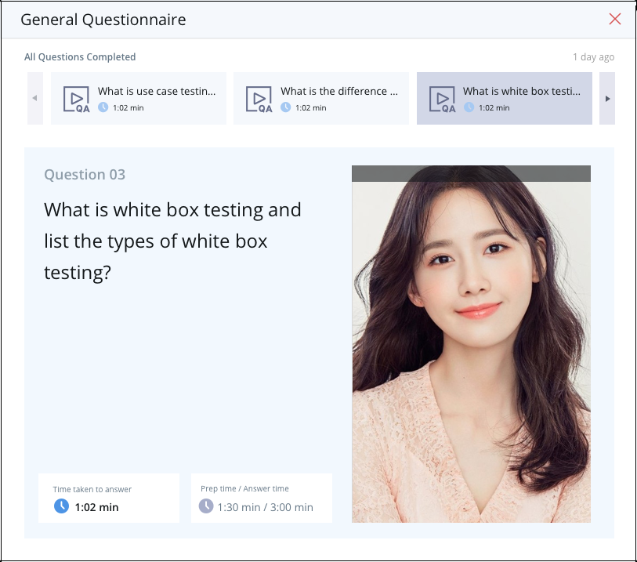
Task: Click QA video icon on difference question card
Action: [259, 99]
